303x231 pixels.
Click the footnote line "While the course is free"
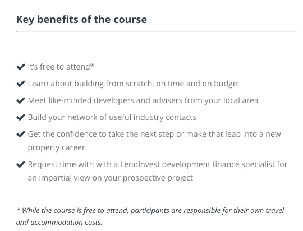150,210
